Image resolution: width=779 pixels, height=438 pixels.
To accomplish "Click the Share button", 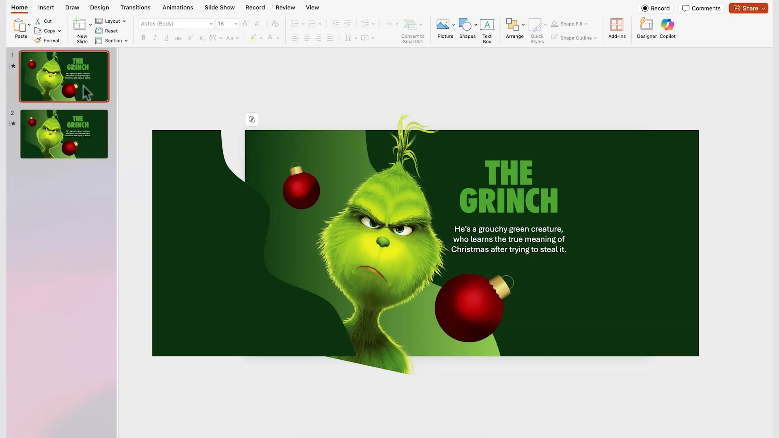I will 748,8.
